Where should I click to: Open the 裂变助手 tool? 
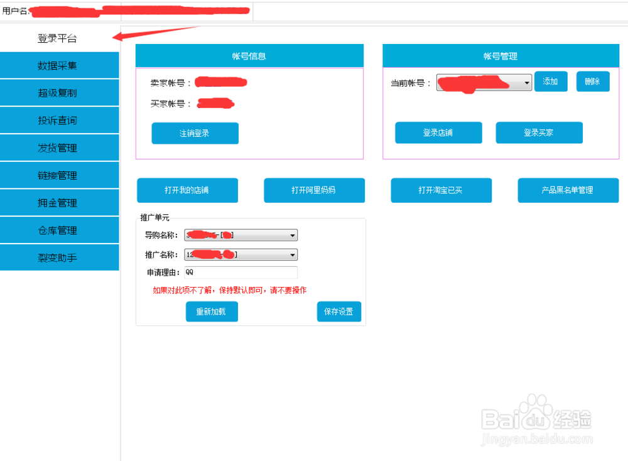click(60, 258)
